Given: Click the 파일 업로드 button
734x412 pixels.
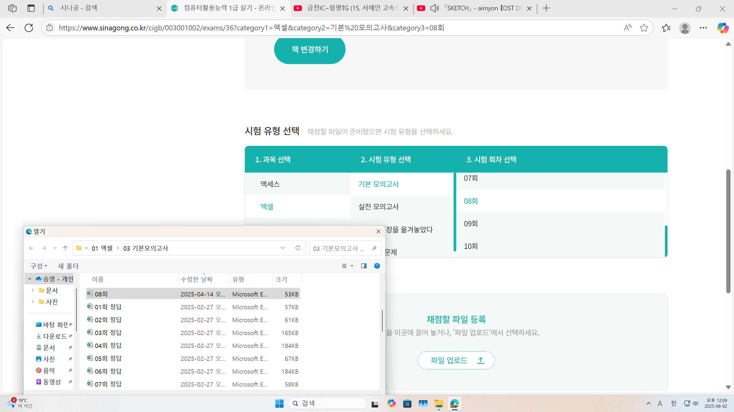Looking at the screenshot, I should coord(456,360).
